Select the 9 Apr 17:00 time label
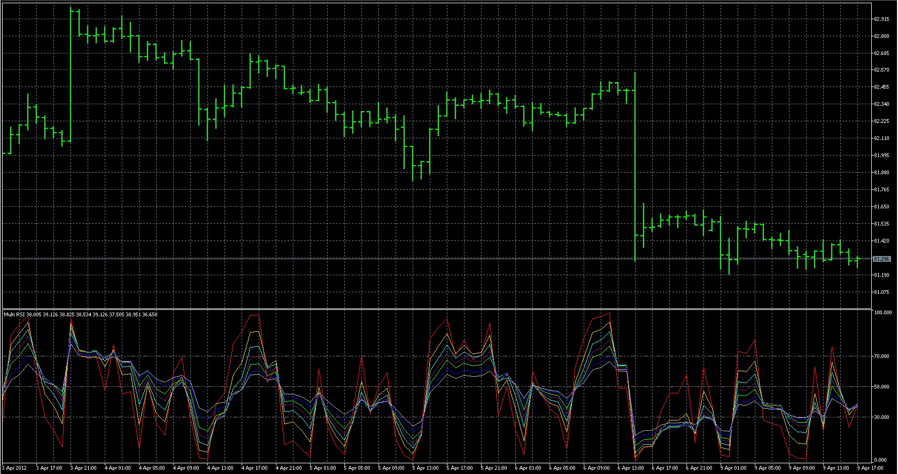This screenshot has width=898, height=474. tap(870, 468)
